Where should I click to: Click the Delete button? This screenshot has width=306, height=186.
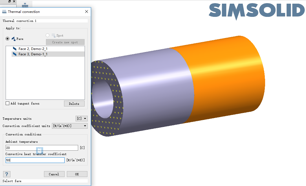(x=74, y=103)
